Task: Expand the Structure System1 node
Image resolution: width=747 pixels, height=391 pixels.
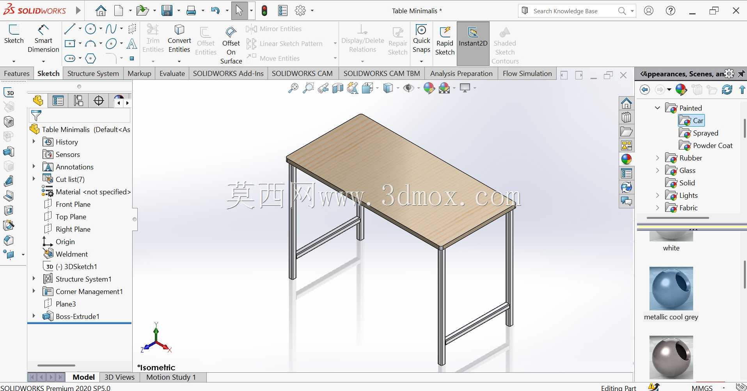Action: click(34, 279)
